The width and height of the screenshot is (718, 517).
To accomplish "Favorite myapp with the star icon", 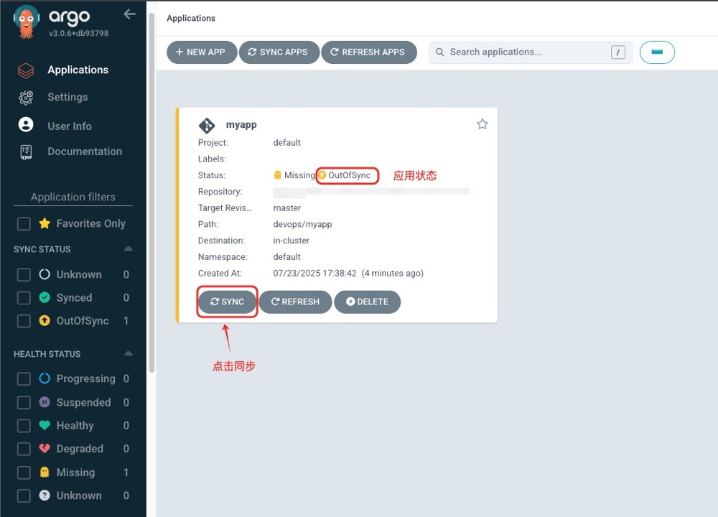I will click(482, 124).
